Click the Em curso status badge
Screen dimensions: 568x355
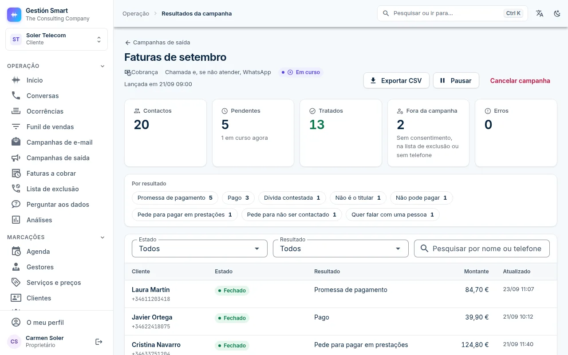[x=300, y=72]
